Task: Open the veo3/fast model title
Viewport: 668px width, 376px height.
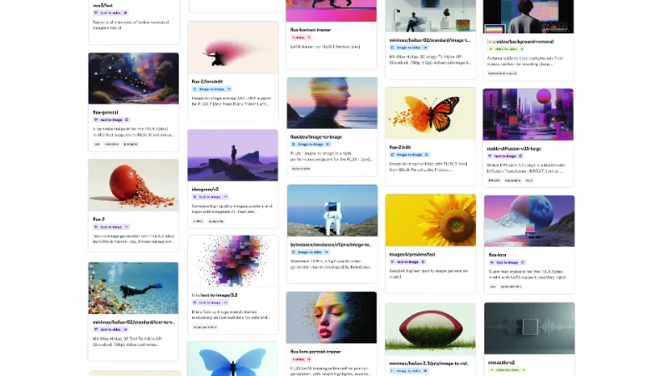Action: point(103,6)
